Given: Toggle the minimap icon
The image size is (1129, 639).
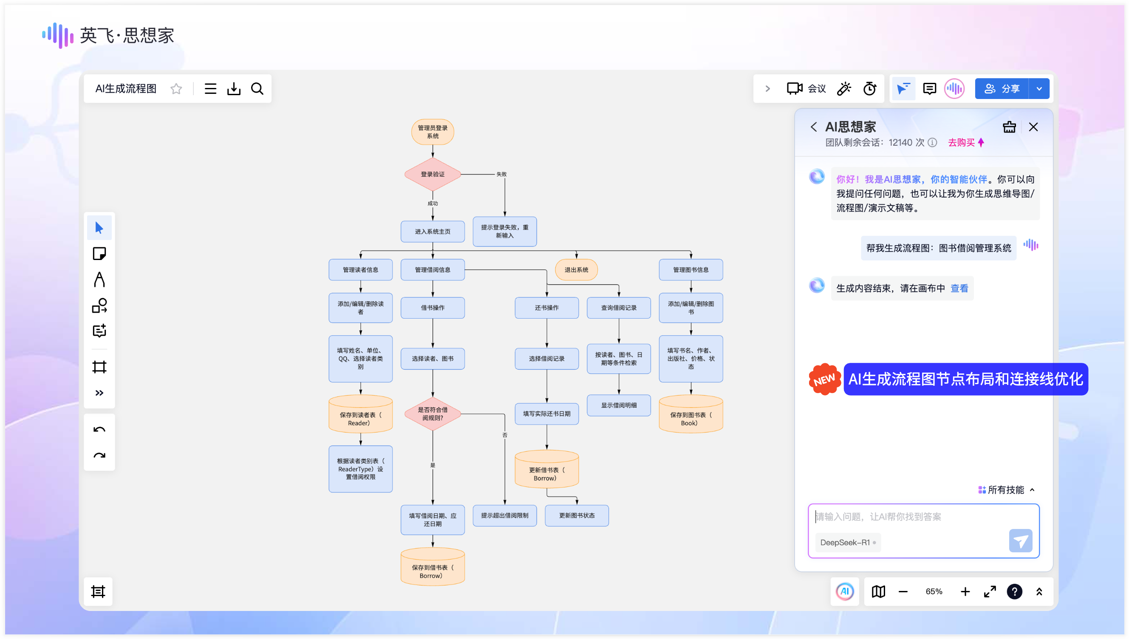Looking at the screenshot, I should point(878,591).
